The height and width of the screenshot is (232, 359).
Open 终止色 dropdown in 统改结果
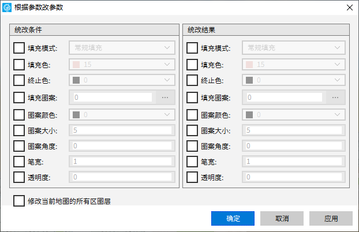294,80
